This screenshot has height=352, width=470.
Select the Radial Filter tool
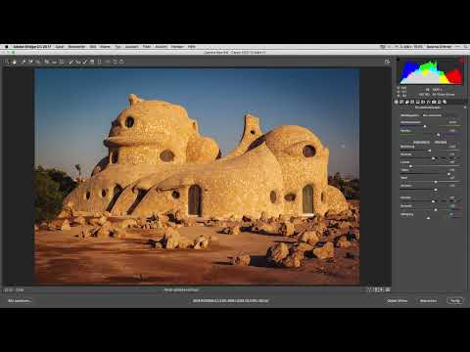[x=100, y=62]
